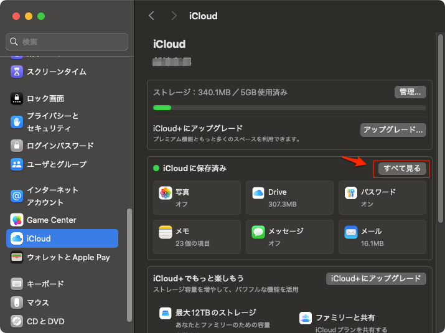Select Game Center in the sidebar
This screenshot has width=445, height=333.
coord(51,220)
